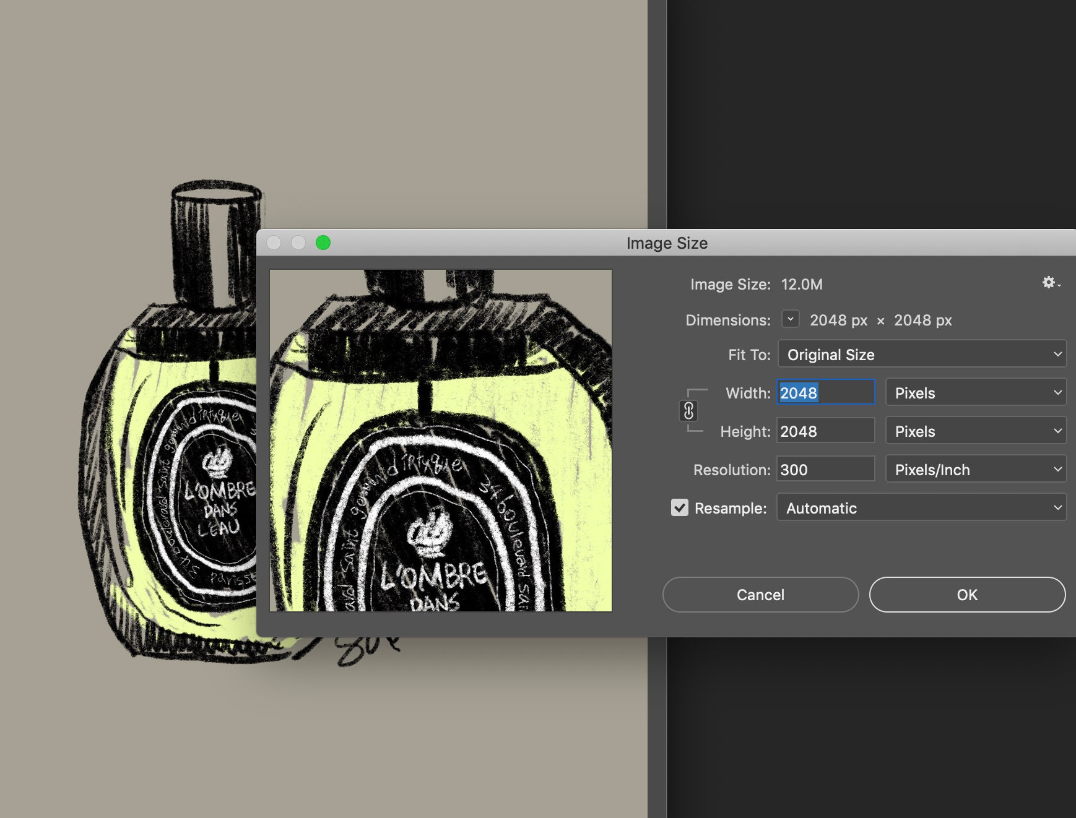This screenshot has height=818, width=1076.
Task: Expand the Dimensions units chevron
Action: pos(790,320)
